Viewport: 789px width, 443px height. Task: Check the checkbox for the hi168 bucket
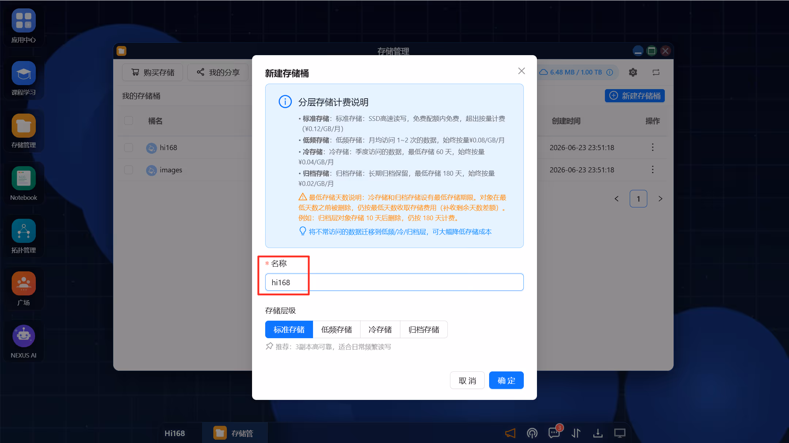click(129, 148)
